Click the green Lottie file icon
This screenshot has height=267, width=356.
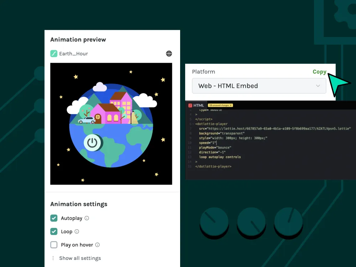pos(54,54)
